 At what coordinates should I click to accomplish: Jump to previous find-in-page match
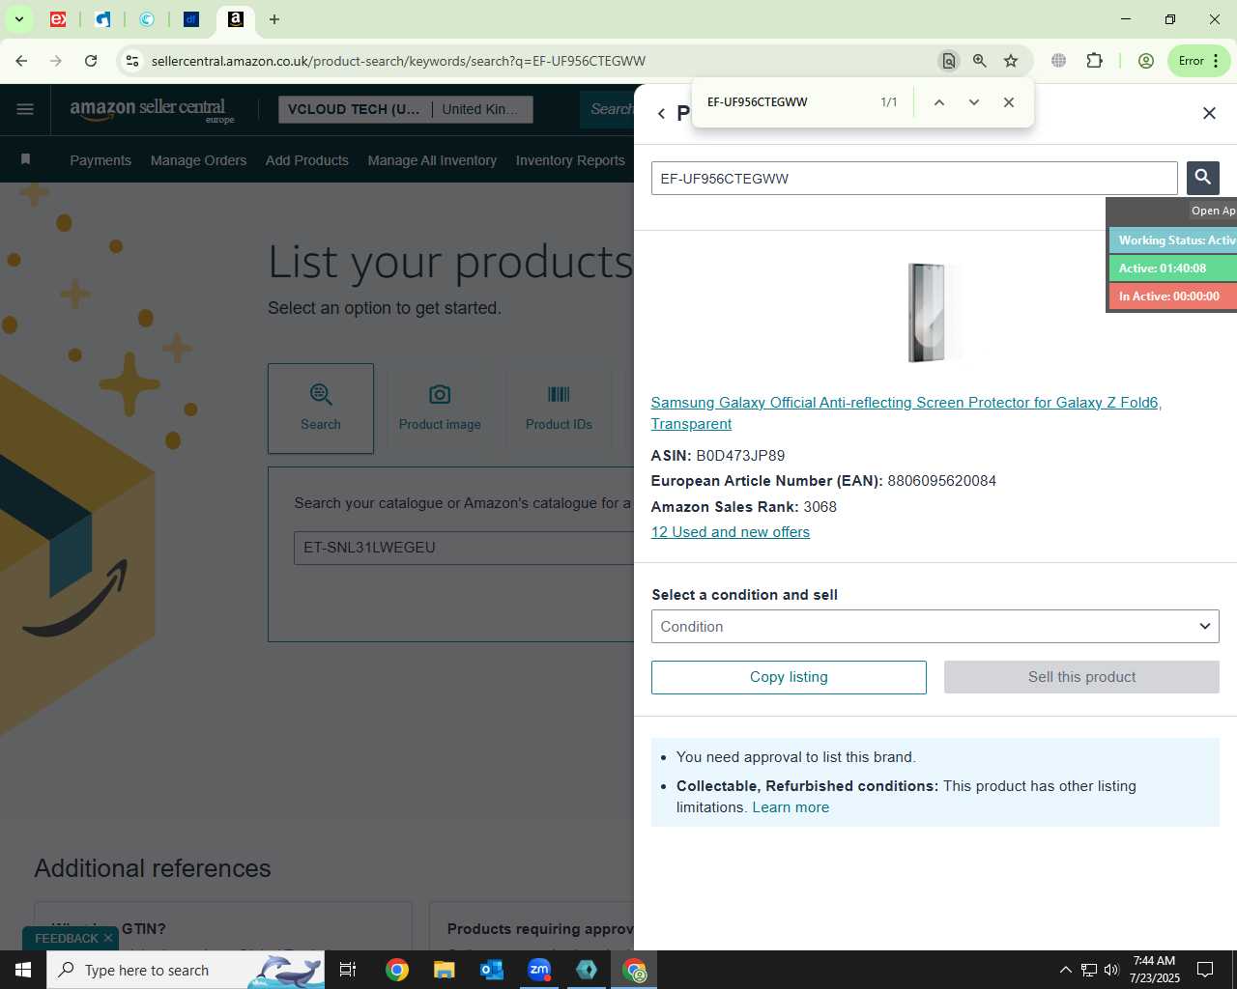tap(938, 102)
